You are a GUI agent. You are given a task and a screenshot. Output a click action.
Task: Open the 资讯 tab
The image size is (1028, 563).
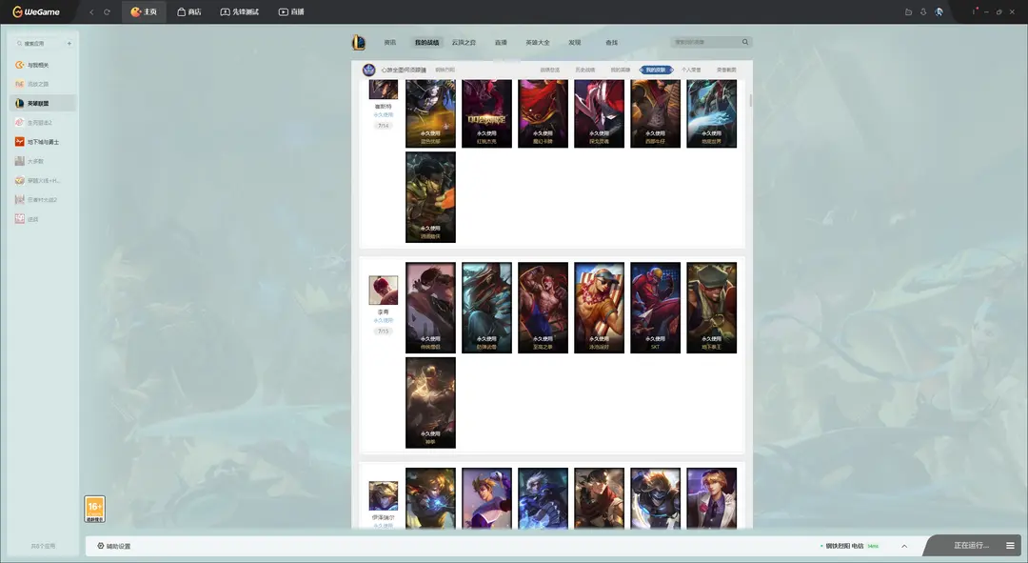tap(390, 43)
